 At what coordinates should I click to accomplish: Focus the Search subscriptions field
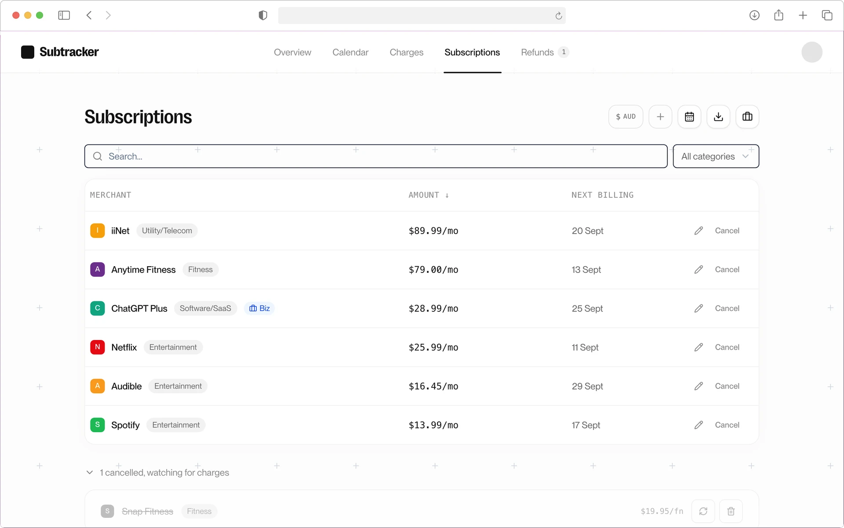click(x=376, y=156)
